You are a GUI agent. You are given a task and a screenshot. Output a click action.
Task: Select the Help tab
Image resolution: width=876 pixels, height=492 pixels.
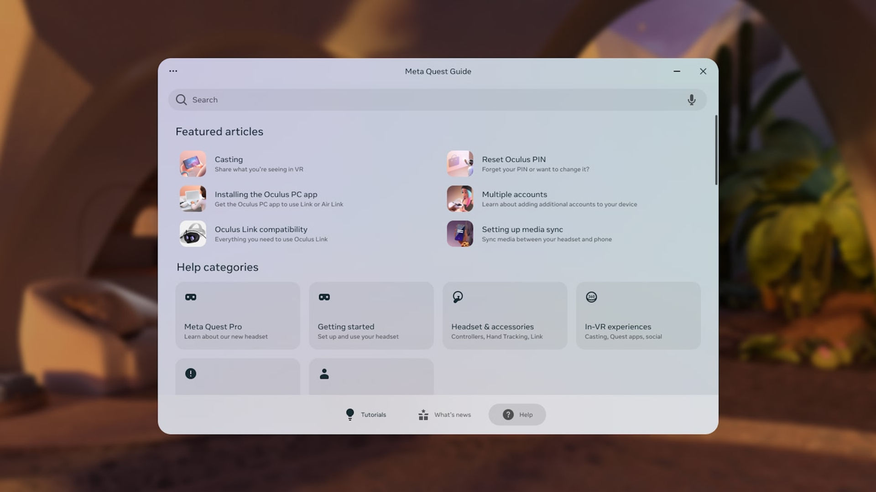click(517, 415)
